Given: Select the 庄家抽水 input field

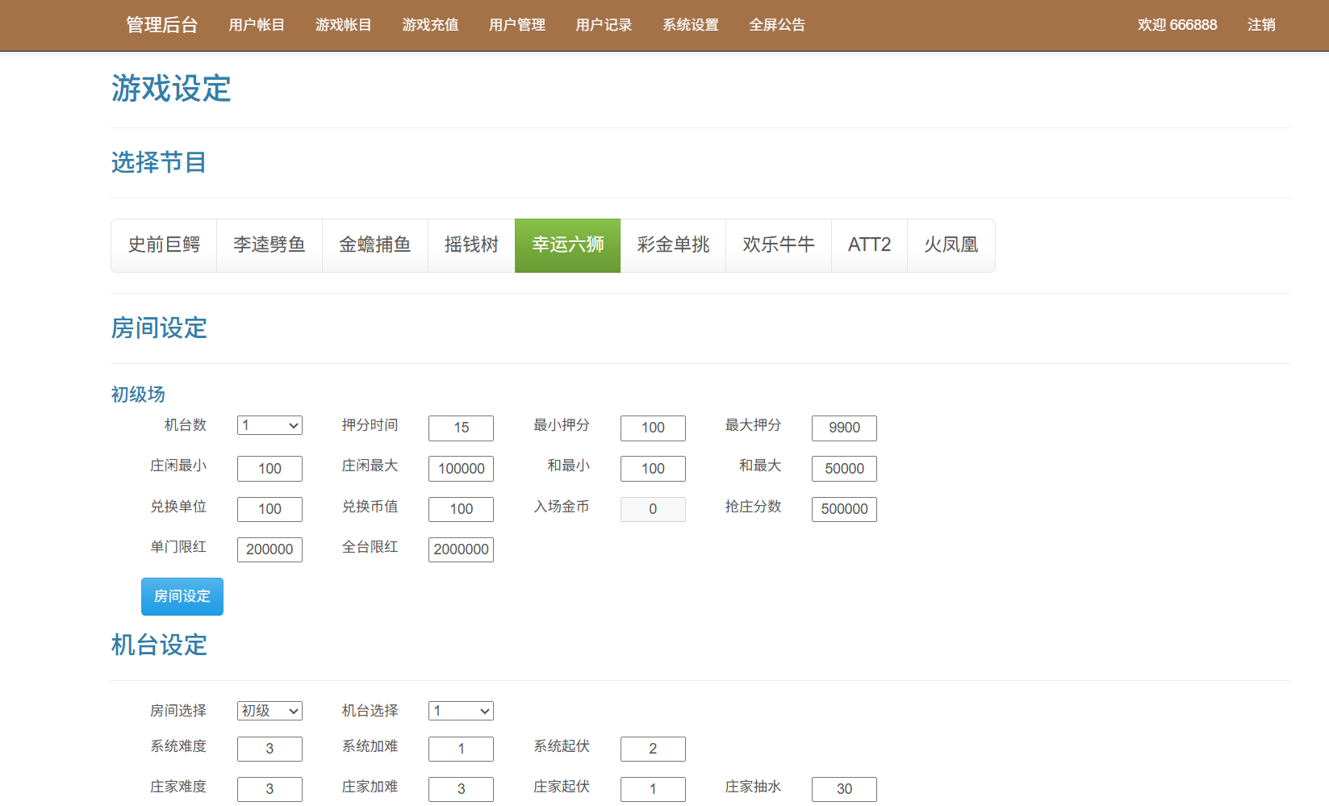Looking at the screenshot, I should point(844,789).
